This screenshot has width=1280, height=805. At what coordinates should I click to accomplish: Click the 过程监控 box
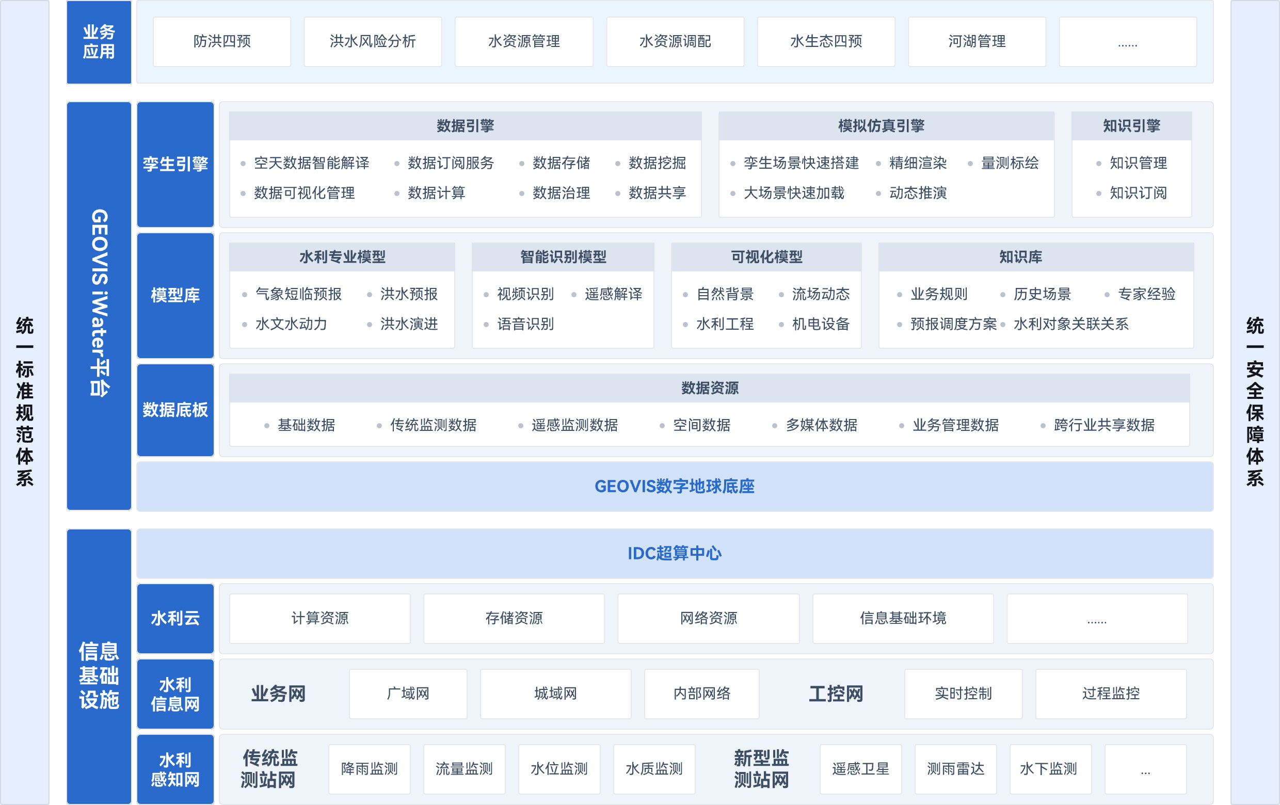pos(1111,694)
